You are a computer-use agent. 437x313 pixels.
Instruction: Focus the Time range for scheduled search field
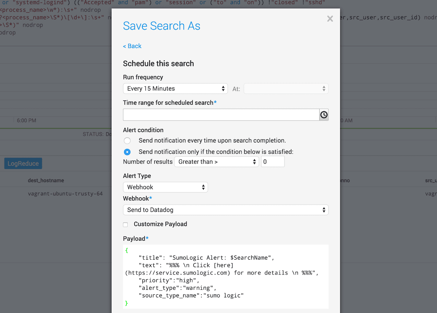pos(221,115)
